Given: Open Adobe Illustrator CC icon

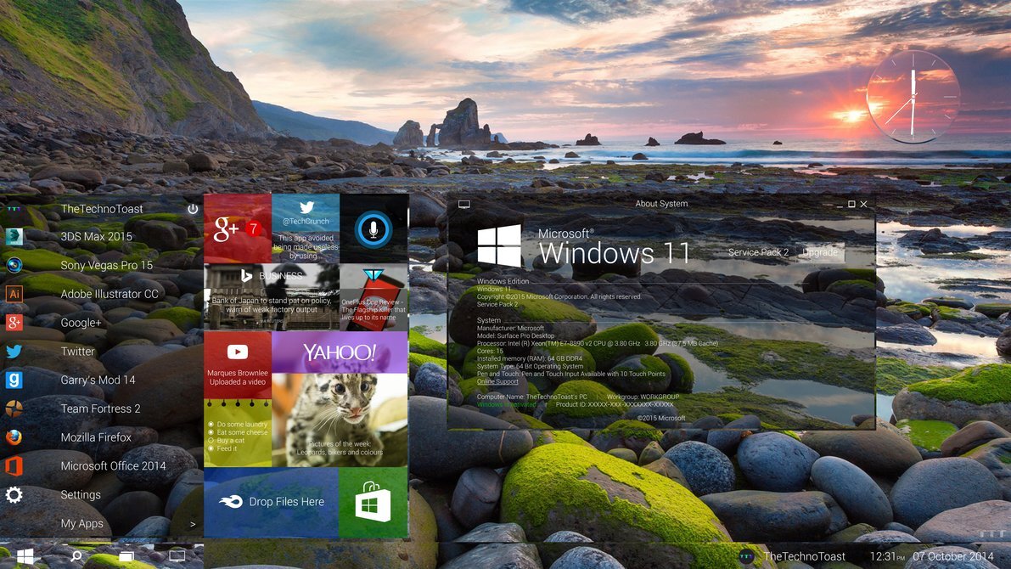Looking at the screenshot, I should (x=14, y=294).
